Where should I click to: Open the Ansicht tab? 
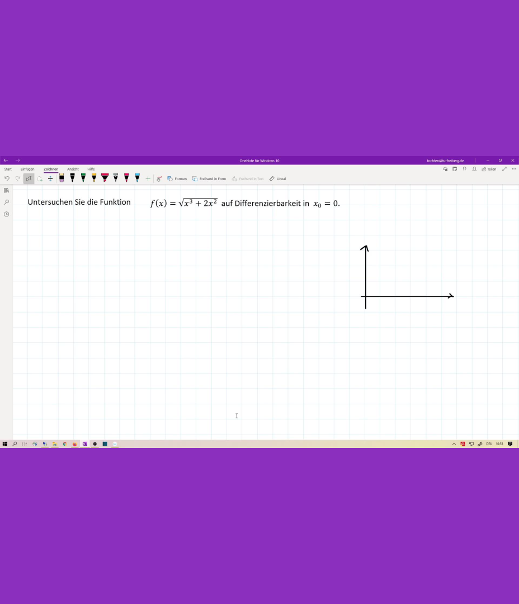pyautogui.click(x=73, y=169)
